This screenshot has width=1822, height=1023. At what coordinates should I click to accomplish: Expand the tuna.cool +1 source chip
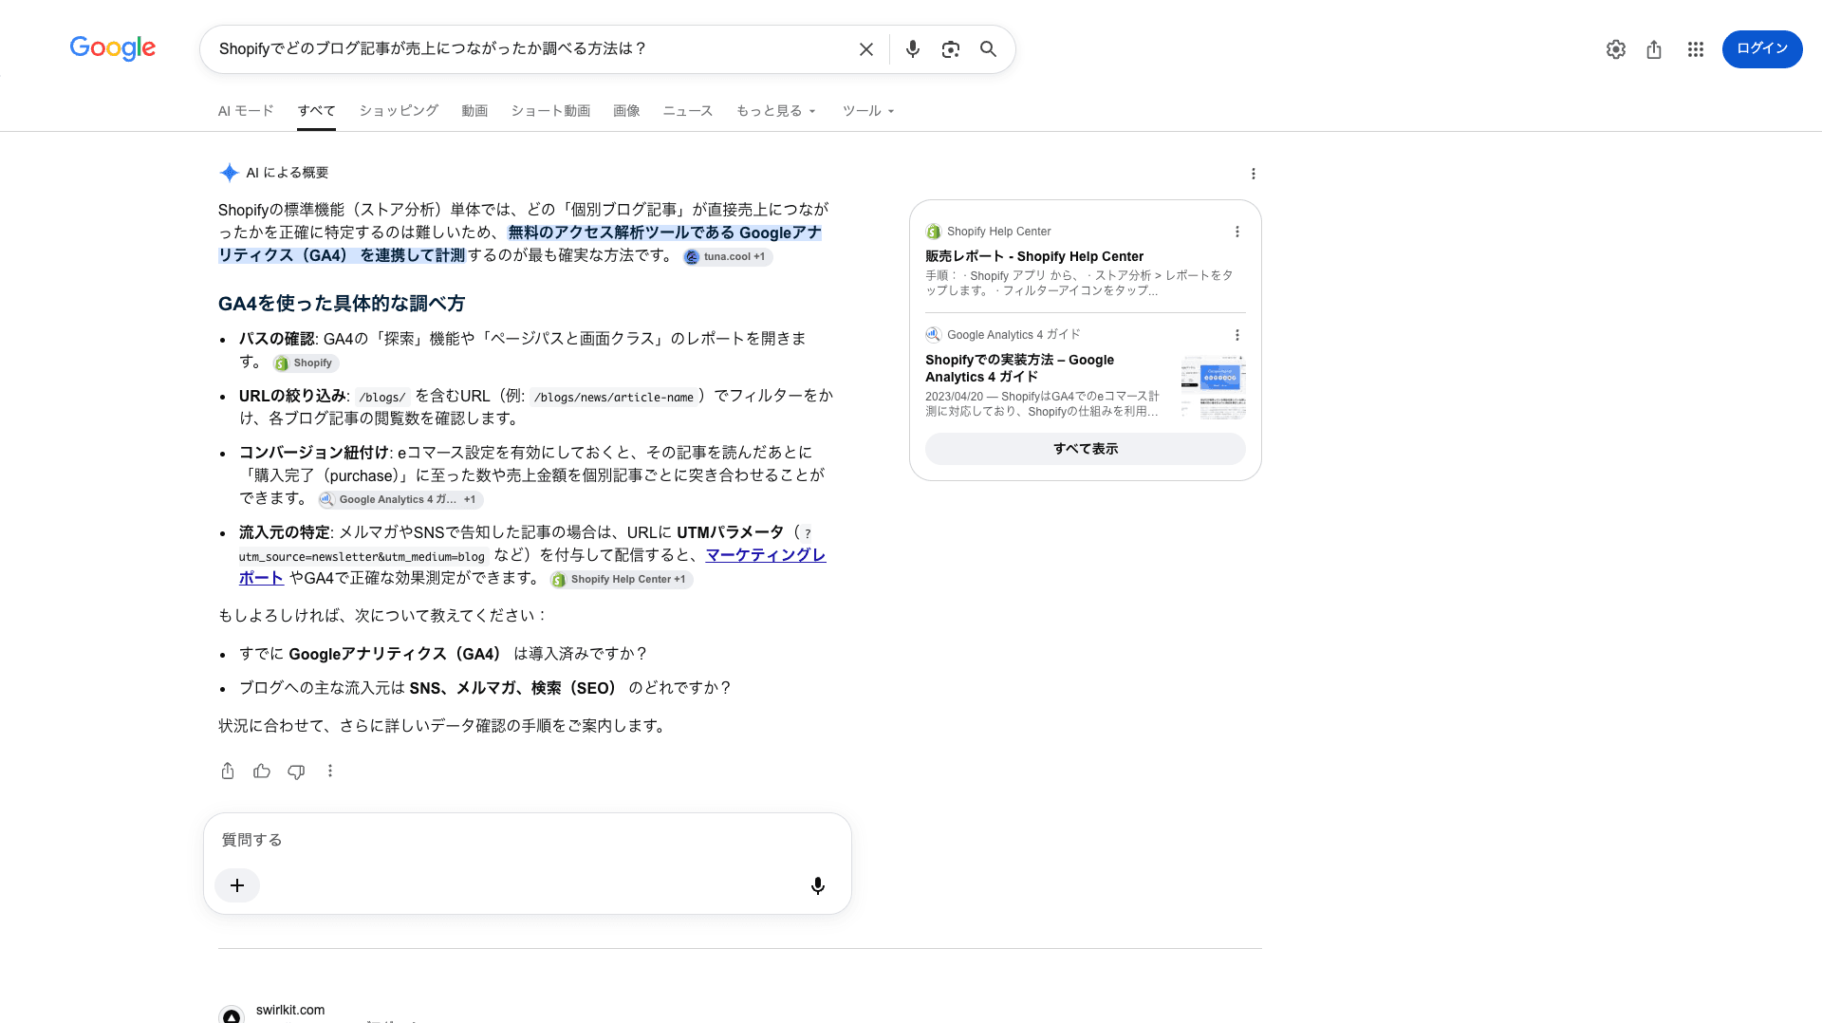click(728, 256)
